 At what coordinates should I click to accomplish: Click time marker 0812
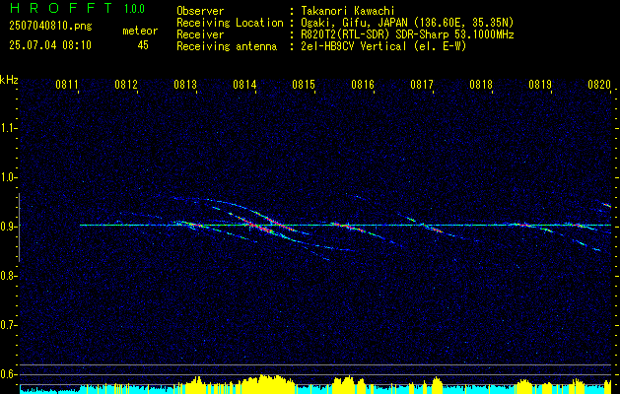[126, 84]
